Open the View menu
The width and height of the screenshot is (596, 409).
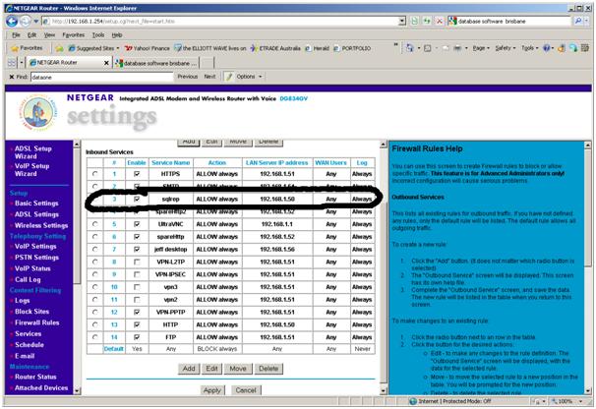(49, 35)
